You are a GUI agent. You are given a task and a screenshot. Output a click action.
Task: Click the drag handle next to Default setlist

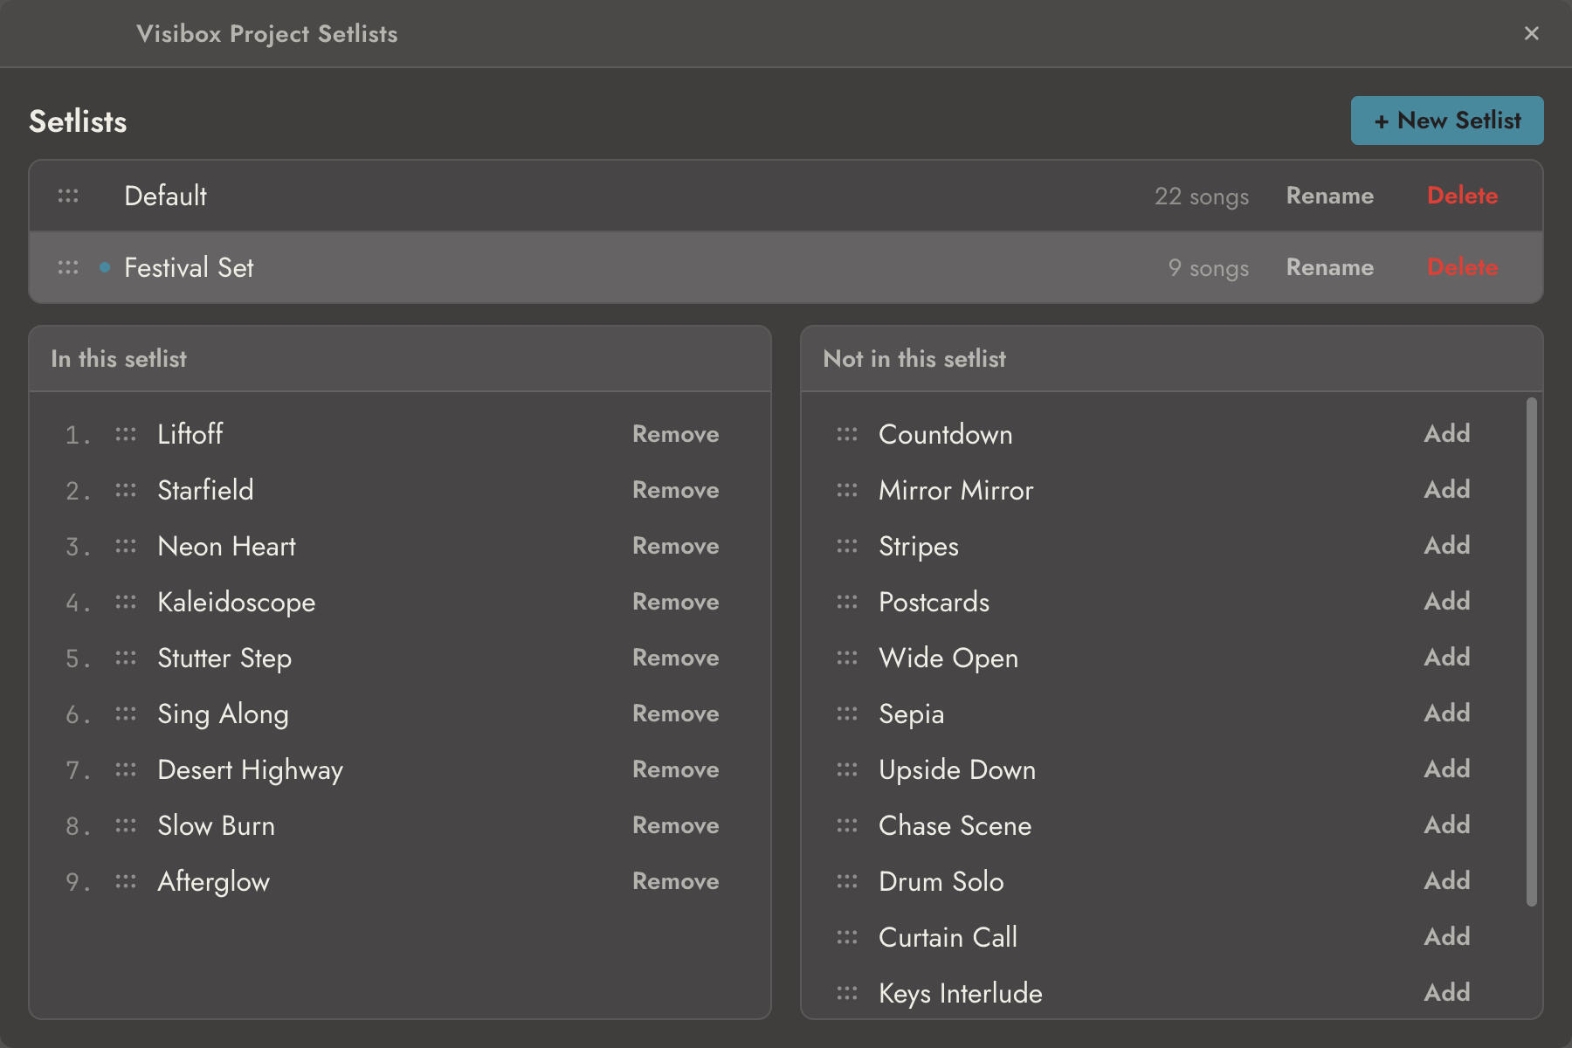(x=68, y=196)
